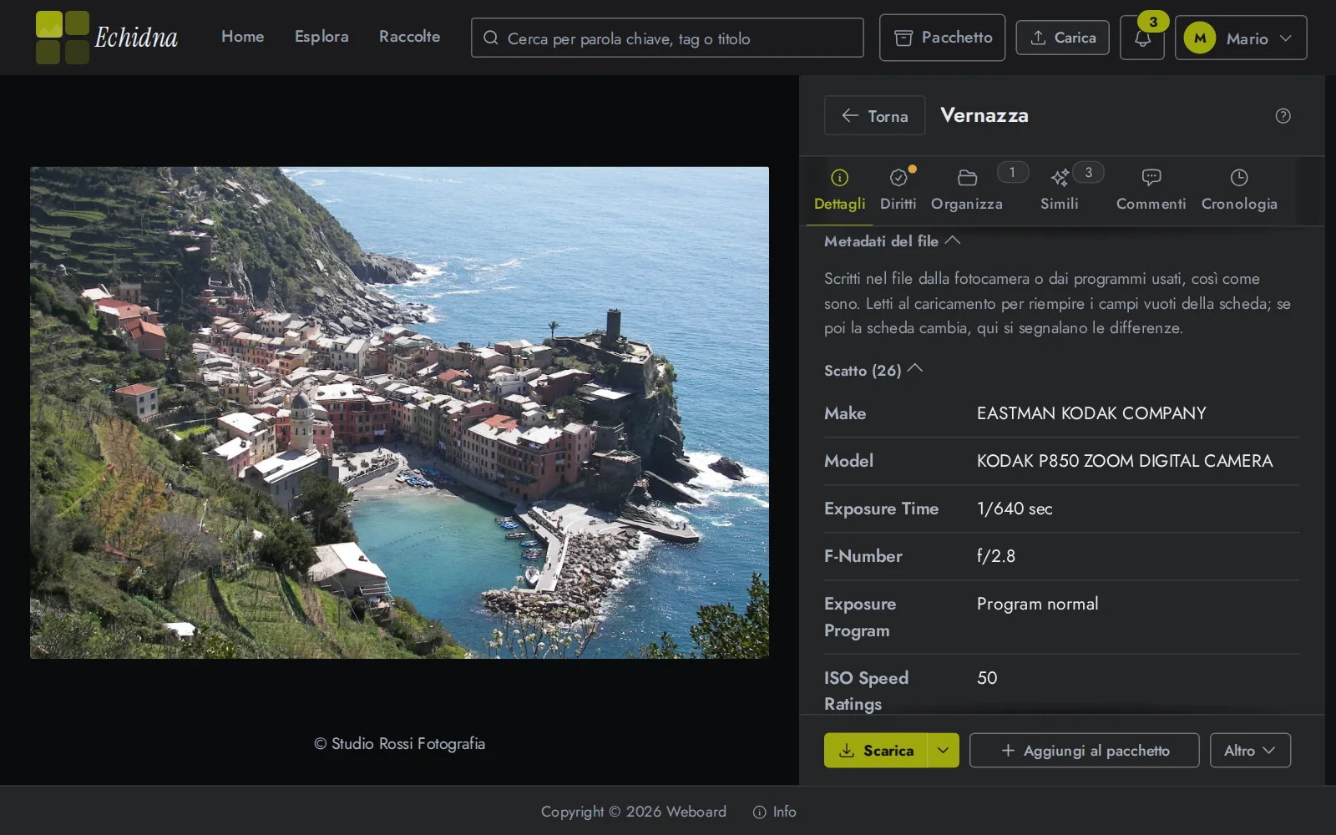Click the EASTMAN KODAK COMPANY value
Screen dimensions: 1336x835
point(1091,413)
